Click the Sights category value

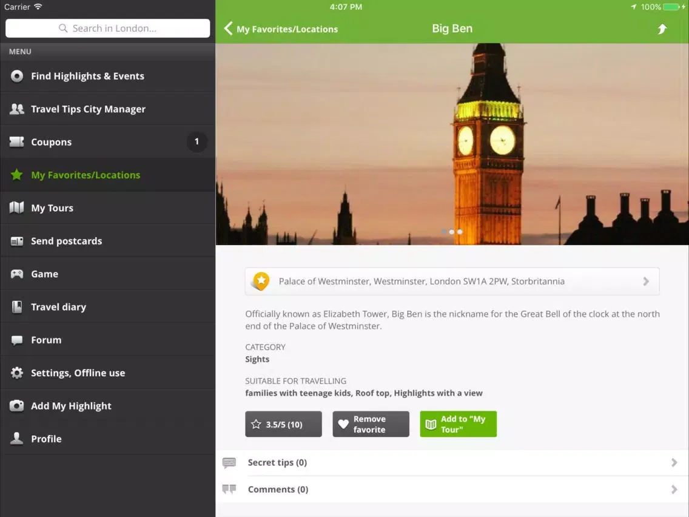pos(257,359)
